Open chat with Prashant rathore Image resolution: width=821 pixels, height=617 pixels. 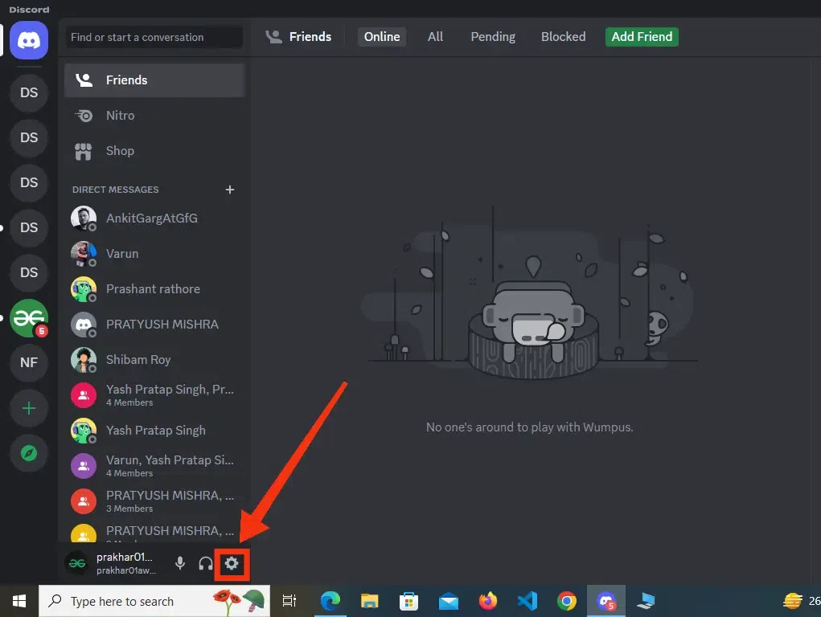coord(154,289)
